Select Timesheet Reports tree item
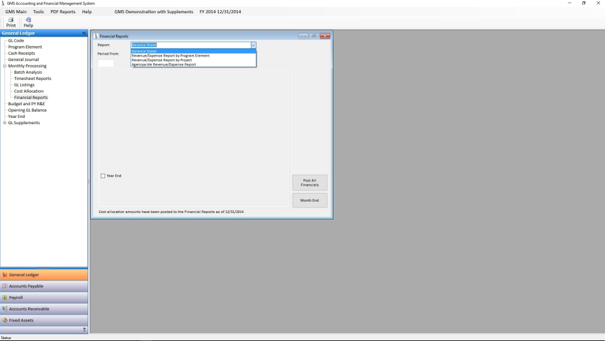This screenshot has height=341, width=605. (32, 78)
